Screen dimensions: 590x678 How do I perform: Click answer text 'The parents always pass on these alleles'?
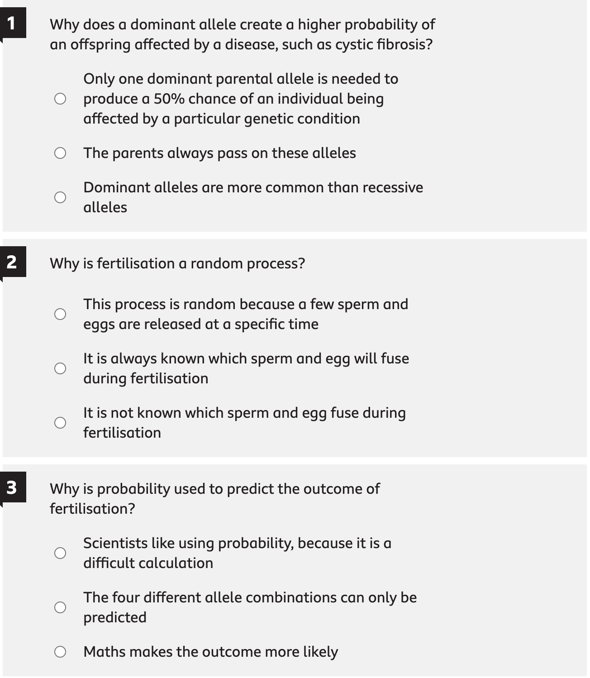tap(219, 153)
